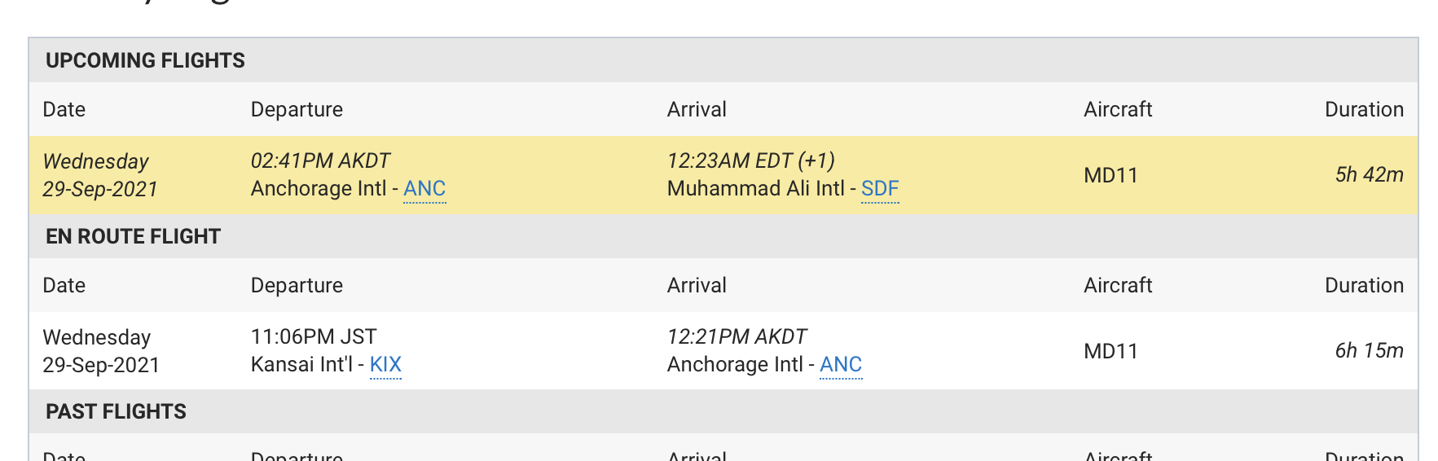This screenshot has height=461, width=1438.
Task: Click the 12:23AM EDT (+1) arrival time
Action: coord(750,161)
